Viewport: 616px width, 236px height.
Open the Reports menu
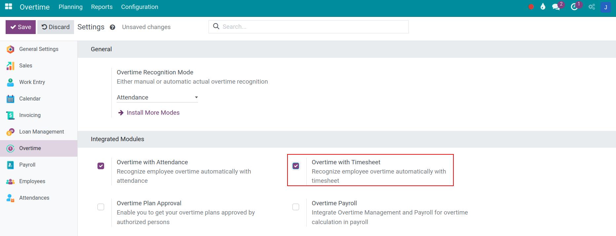(102, 7)
